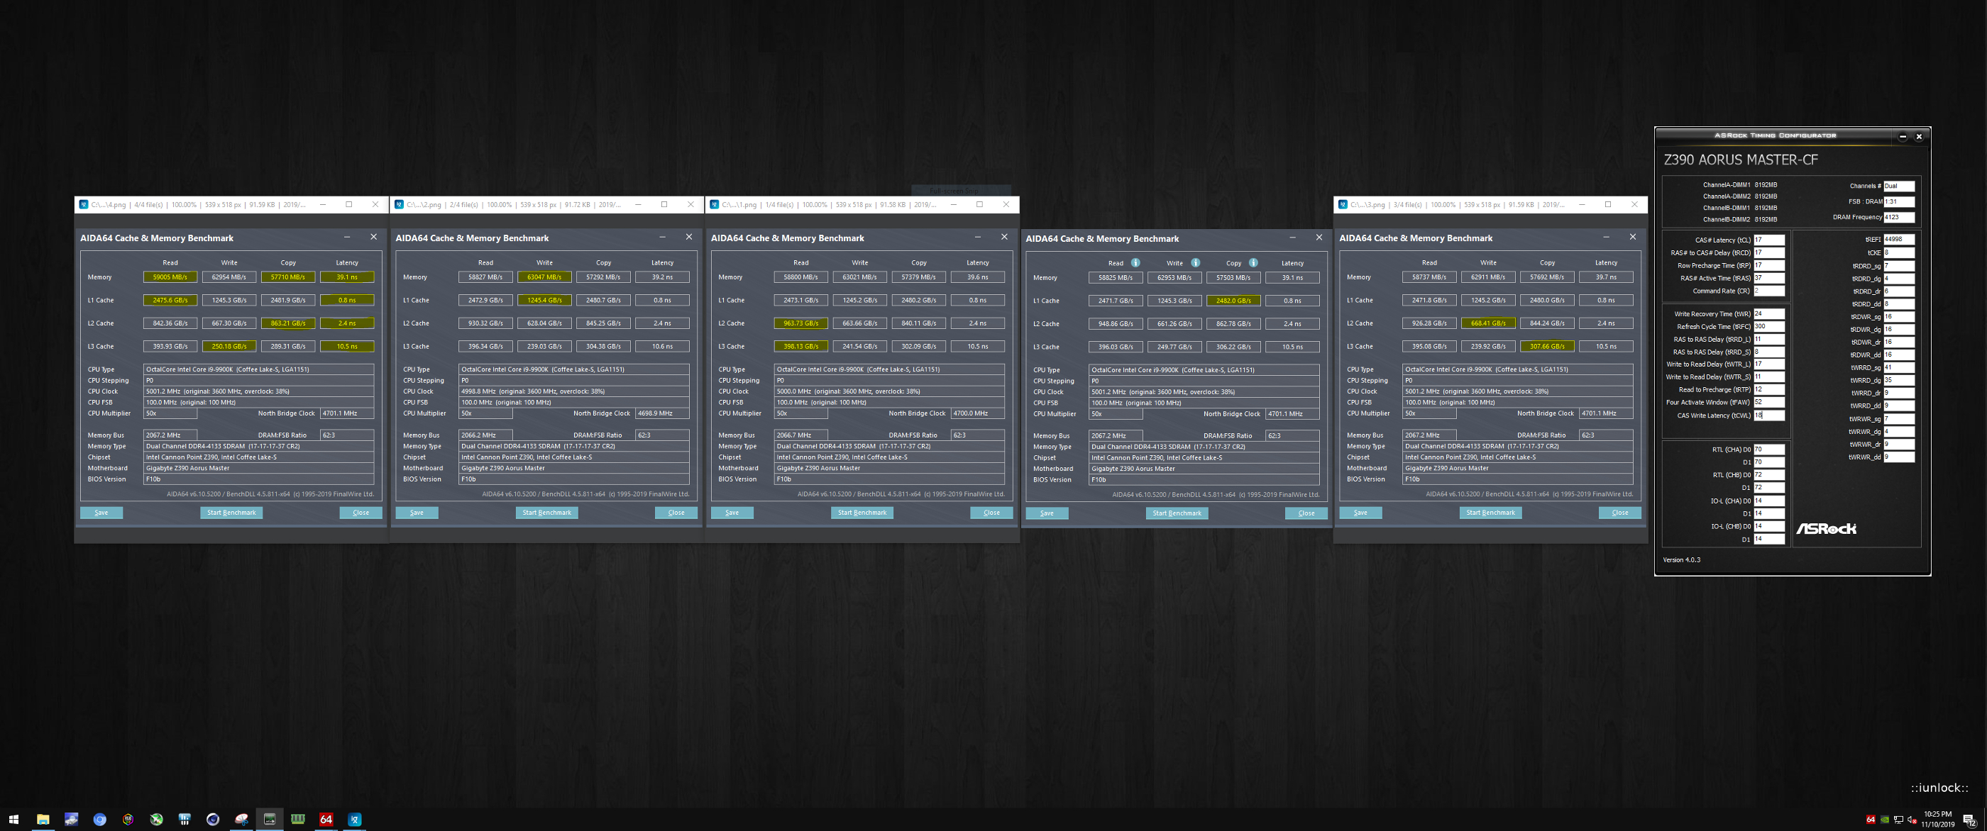The width and height of the screenshot is (1987, 831).
Task: Click the blue image viewer taskbar icon
Action: coord(355,820)
